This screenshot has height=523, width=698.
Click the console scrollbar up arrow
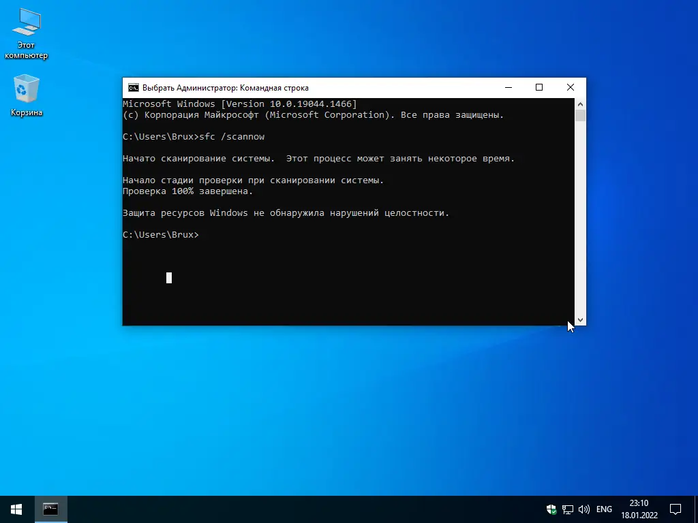click(x=580, y=104)
